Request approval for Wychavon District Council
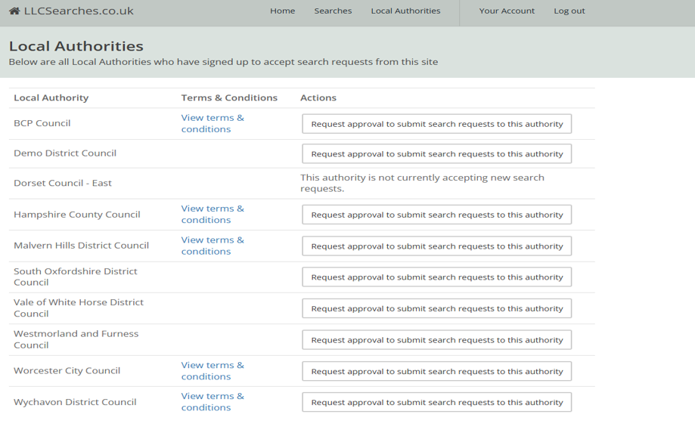The width and height of the screenshot is (695, 433). pos(436,403)
